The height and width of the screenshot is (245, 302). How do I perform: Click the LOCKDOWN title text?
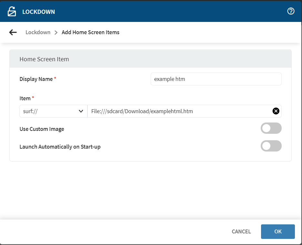(38, 12)
